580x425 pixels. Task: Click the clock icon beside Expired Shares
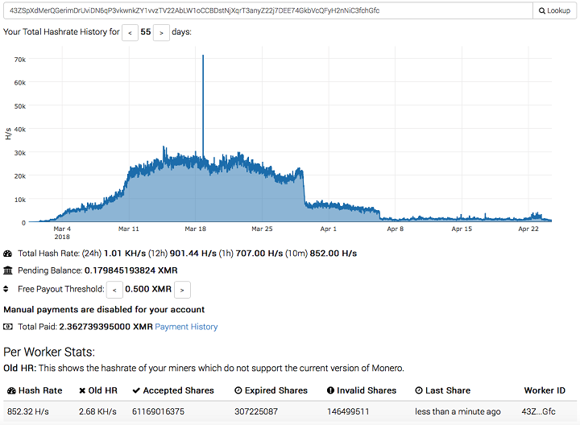pos(238,390)
